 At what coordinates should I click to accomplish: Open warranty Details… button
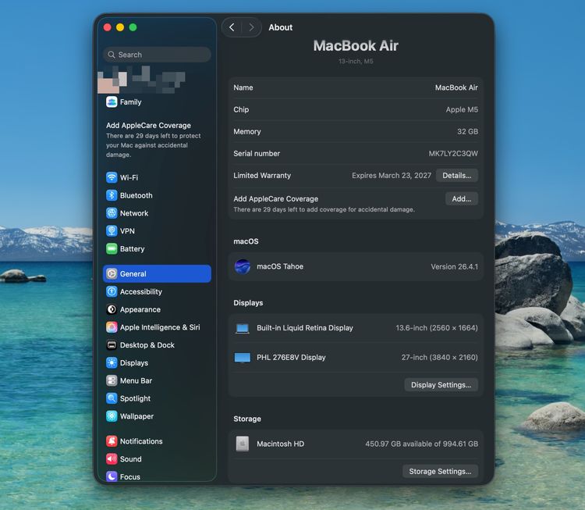(456, 176)
